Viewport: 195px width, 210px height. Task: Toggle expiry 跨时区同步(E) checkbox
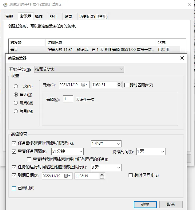130,175
